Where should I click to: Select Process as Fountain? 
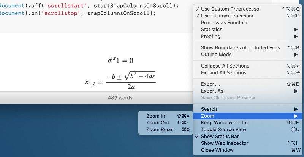(x=248, y=23)
